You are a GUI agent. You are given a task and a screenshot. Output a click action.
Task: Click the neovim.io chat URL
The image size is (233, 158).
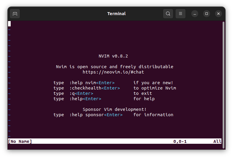click(x=113, y=72)
